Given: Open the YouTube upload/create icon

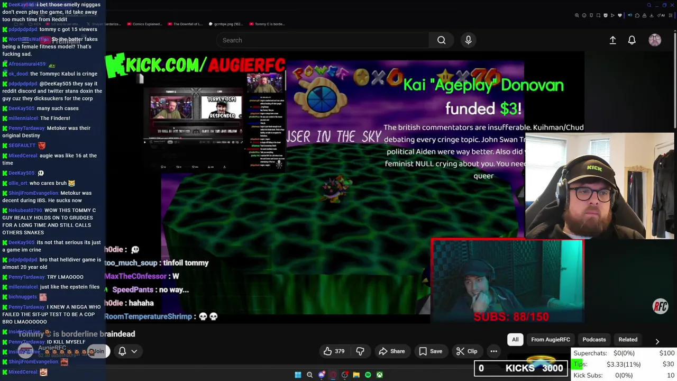Looking at the screenshot, I should pyautogui.click(x=612, y=40).
